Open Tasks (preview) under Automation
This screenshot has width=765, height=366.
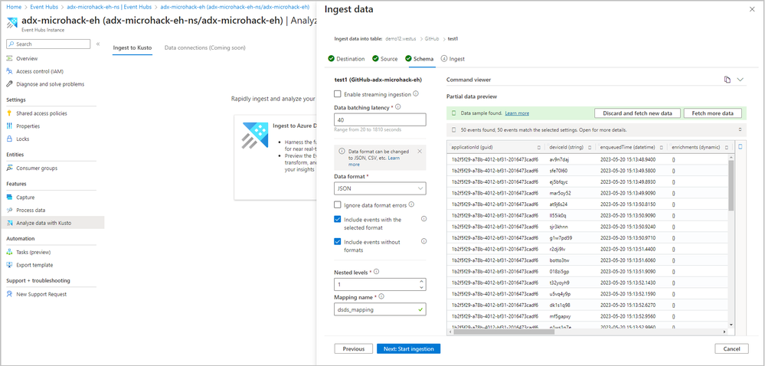point(33,253)
